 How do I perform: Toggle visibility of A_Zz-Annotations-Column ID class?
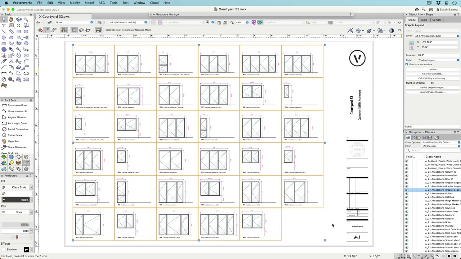pyautogui.click(x=407, y=172)
